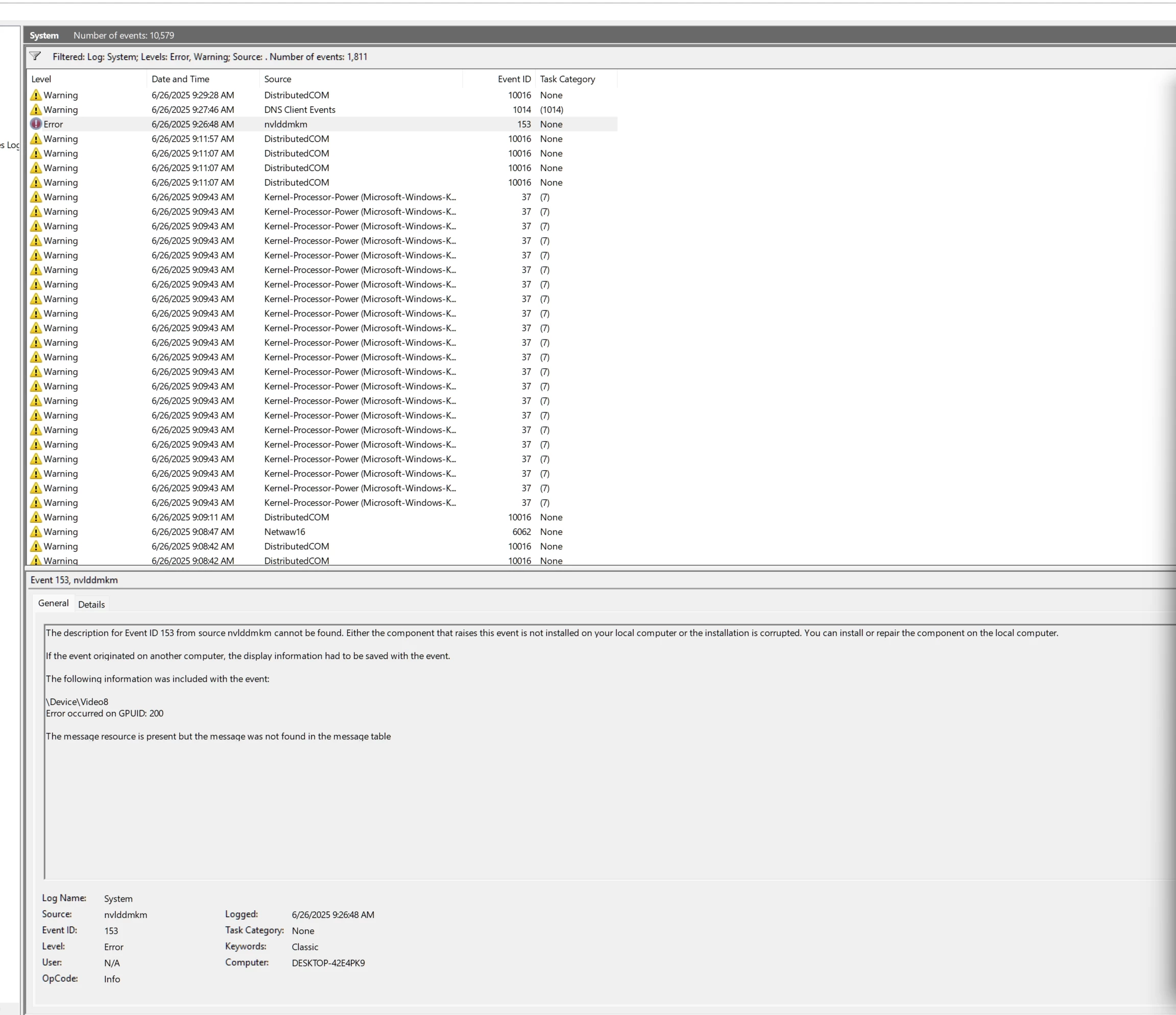Select the General tab
Viewport: 1176px width, 1015px height.
pos(53,603)
